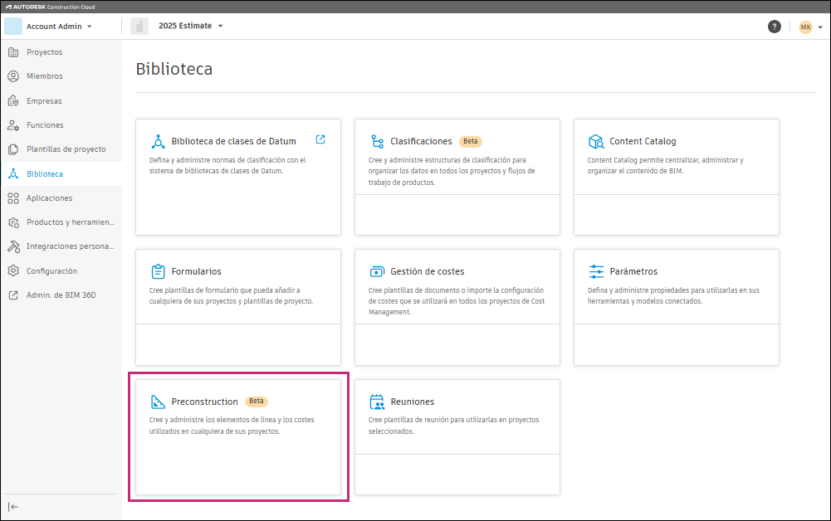Open the Preconstruction card title

click(204, 402)
